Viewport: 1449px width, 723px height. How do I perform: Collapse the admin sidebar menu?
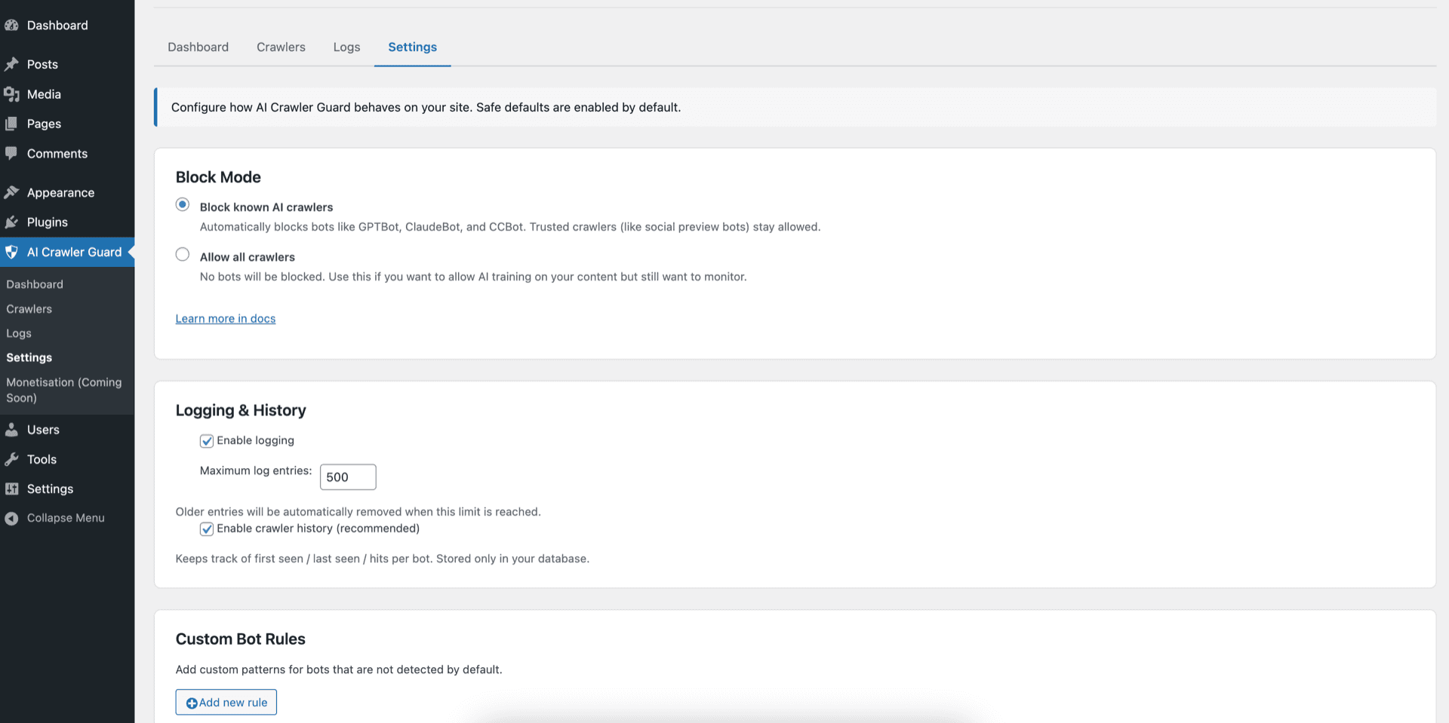65,518
